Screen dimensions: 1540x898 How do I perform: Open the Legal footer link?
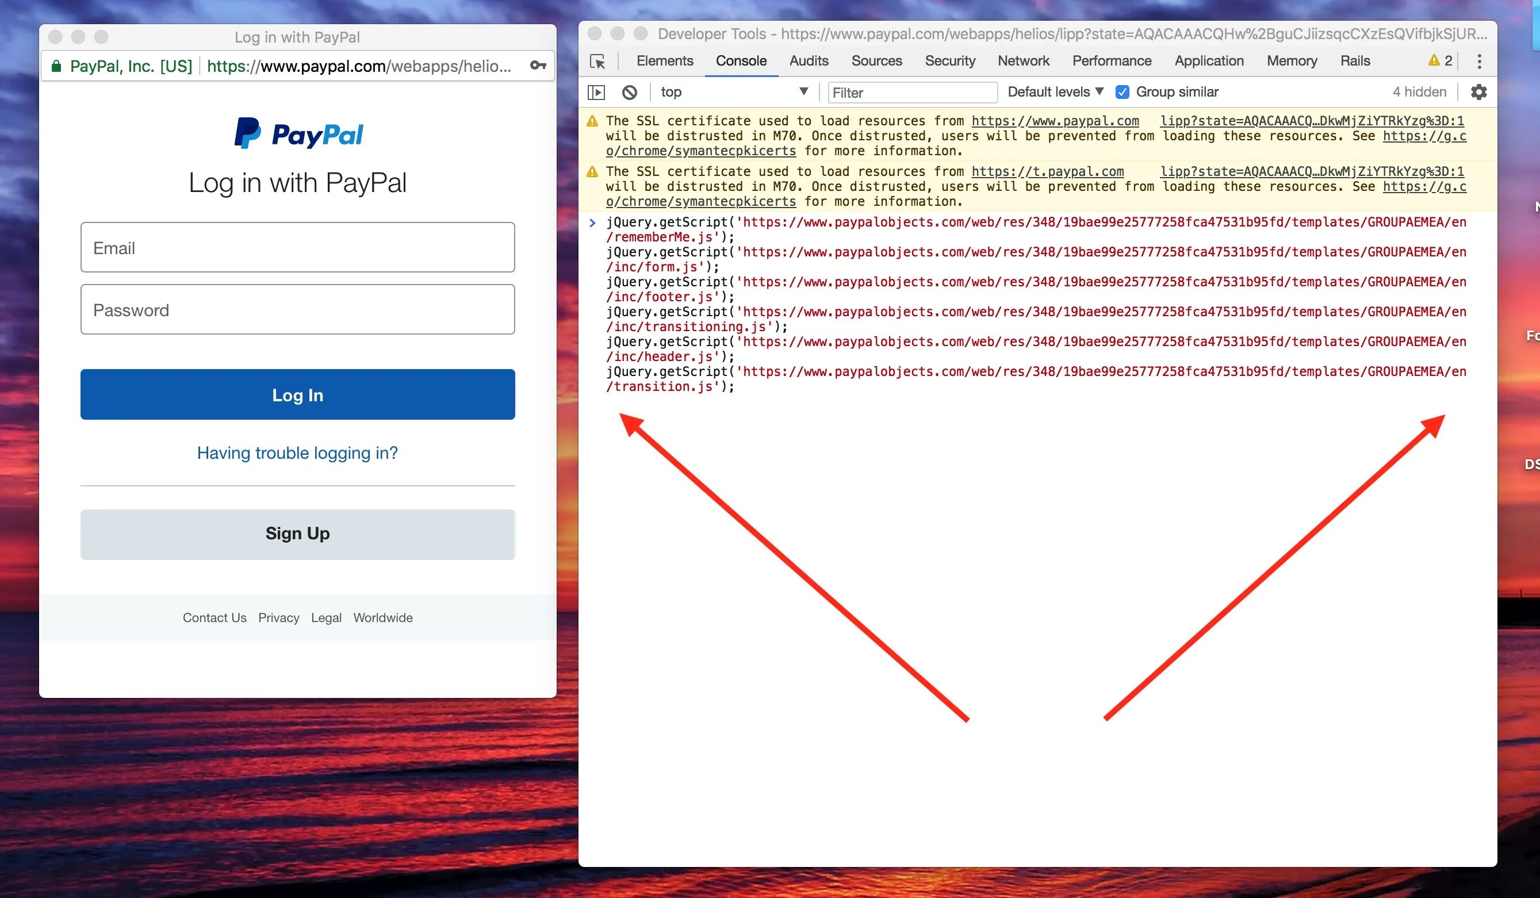(326, 617)
